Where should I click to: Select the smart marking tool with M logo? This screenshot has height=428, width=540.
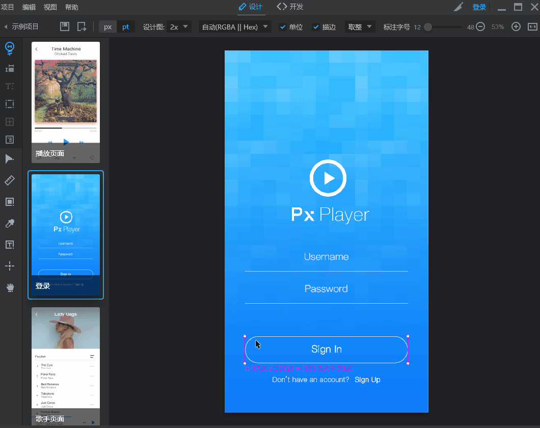[x=10, y=48]
